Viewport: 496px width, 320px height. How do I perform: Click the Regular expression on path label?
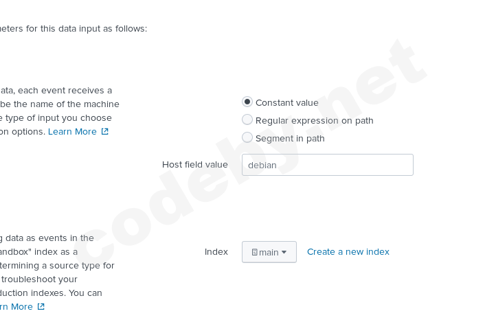click(314, 121)
